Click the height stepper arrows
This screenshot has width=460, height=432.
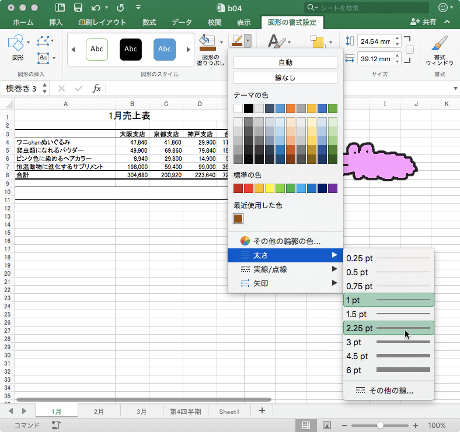[x=397, y=41]
